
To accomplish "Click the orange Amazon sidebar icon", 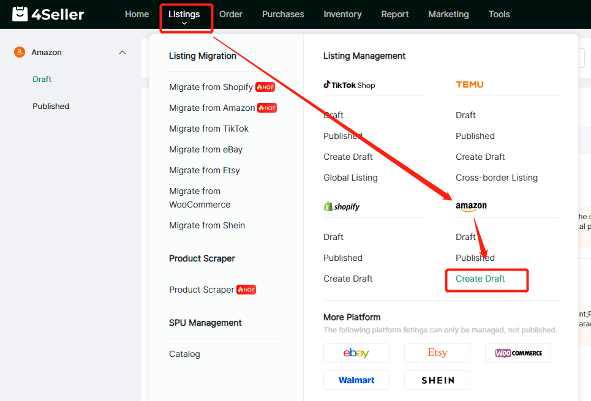I will [20, 52].
